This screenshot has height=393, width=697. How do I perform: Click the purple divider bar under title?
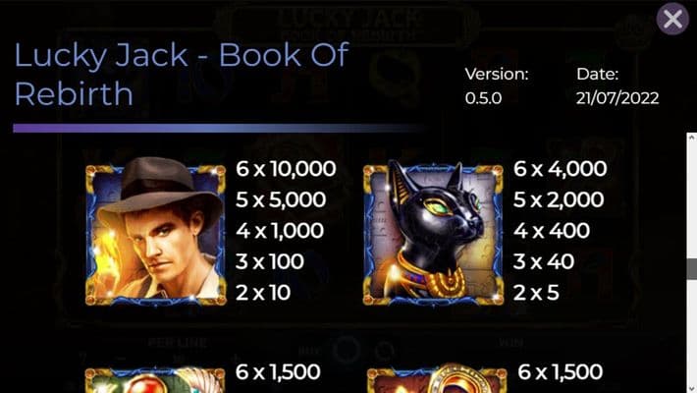218,128
